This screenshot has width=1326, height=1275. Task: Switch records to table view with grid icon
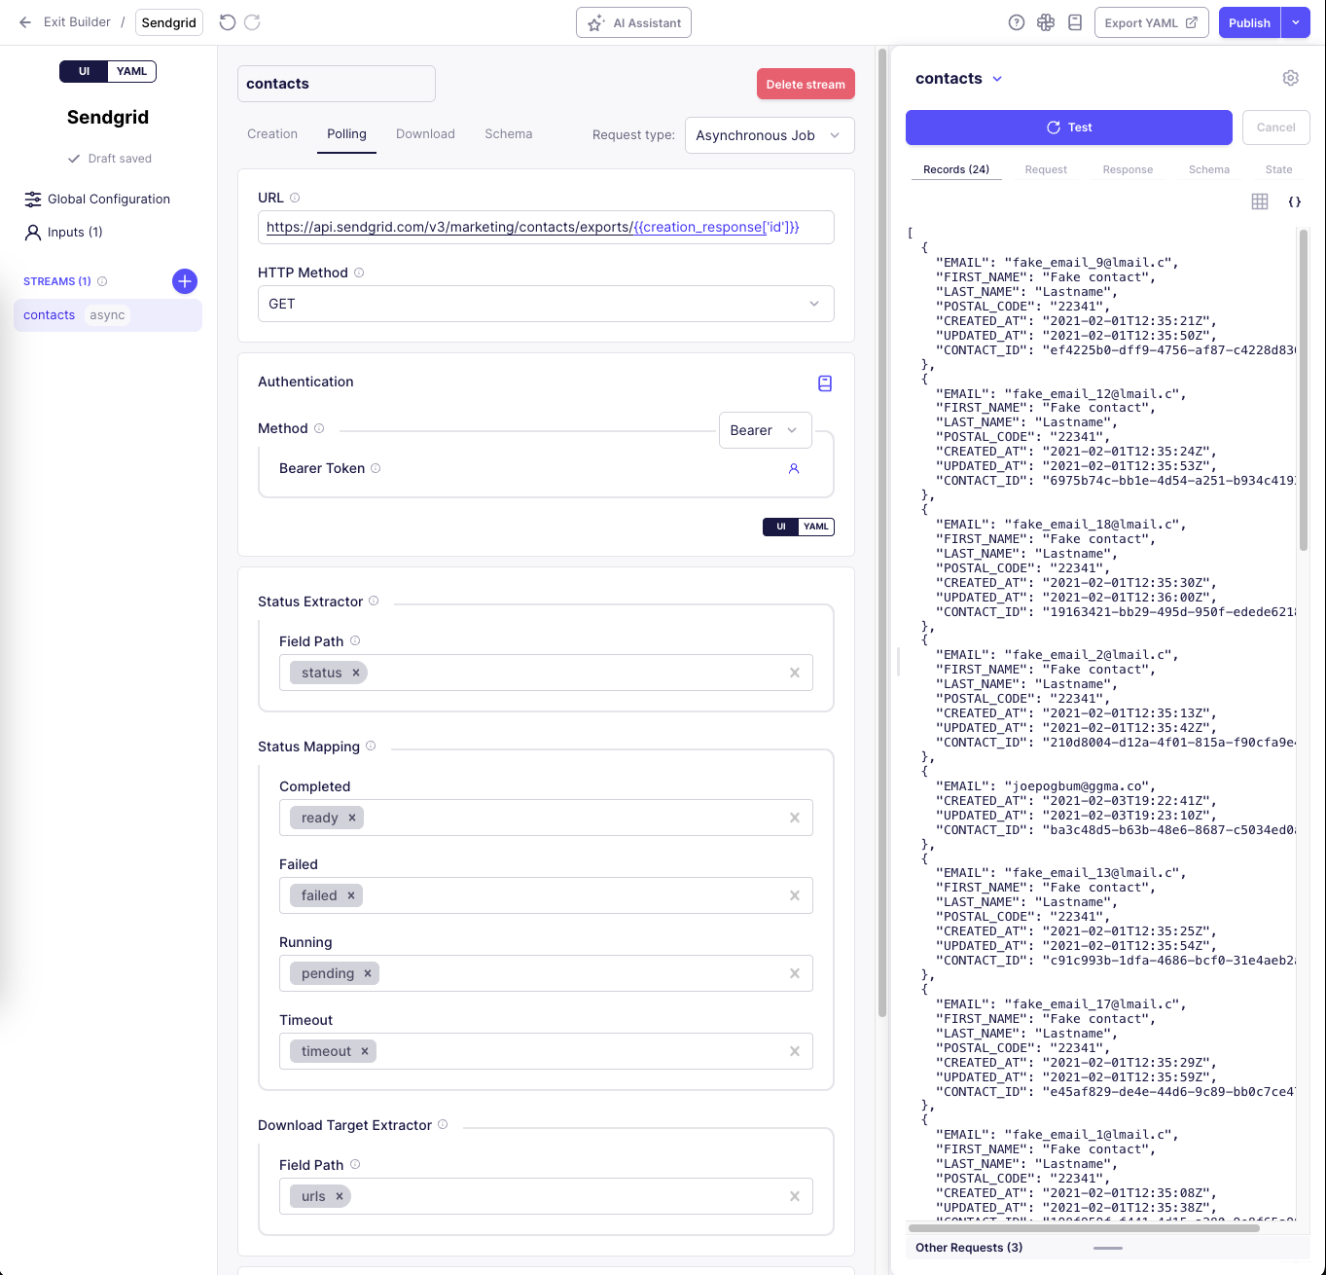(x=1260, y=201)
